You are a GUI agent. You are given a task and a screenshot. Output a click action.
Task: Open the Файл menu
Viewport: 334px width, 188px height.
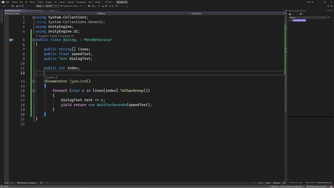point(8,2)
